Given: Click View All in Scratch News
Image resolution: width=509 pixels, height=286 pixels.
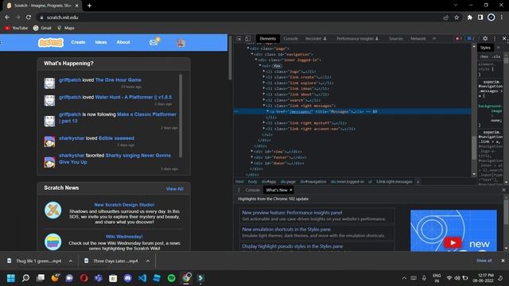Looking at the screenshot, I should pyautogui.click(x=175, y=189).
